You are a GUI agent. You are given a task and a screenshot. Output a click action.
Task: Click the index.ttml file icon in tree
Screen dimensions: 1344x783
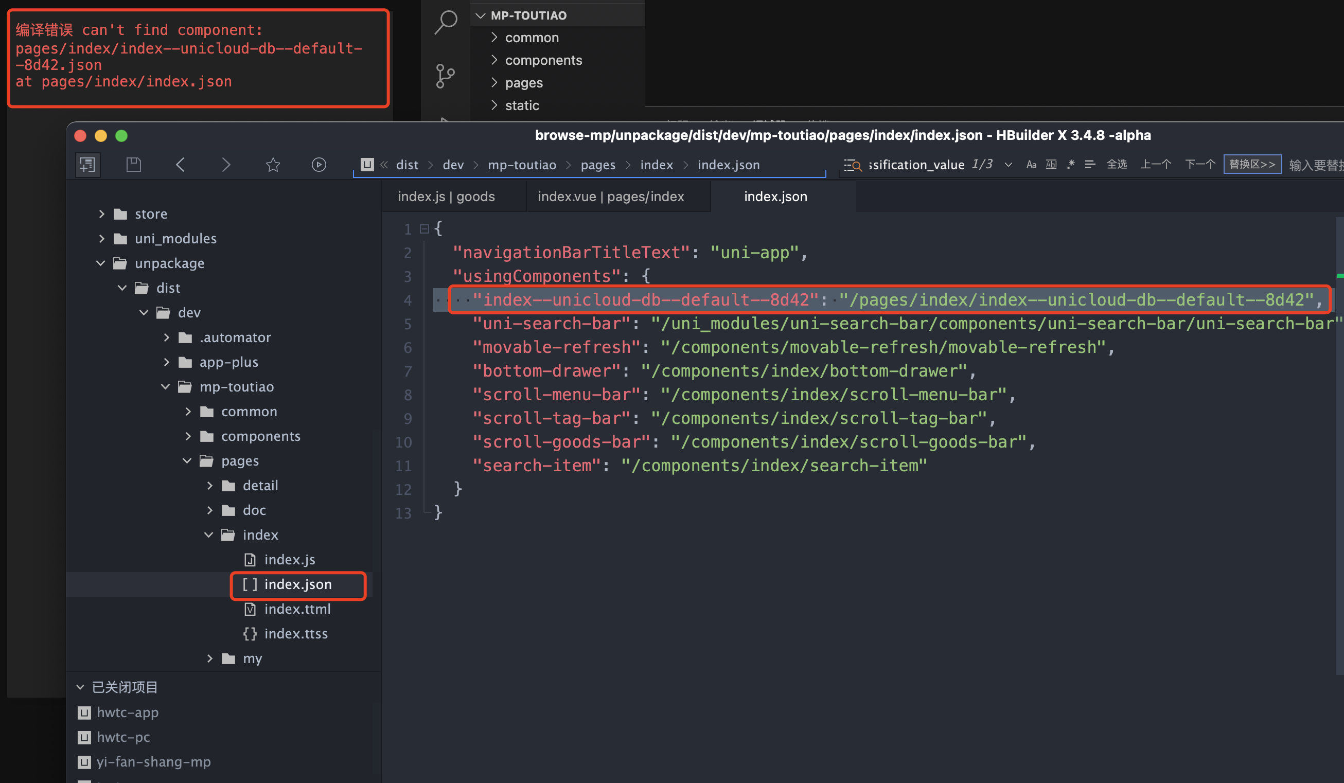[250, 609]
